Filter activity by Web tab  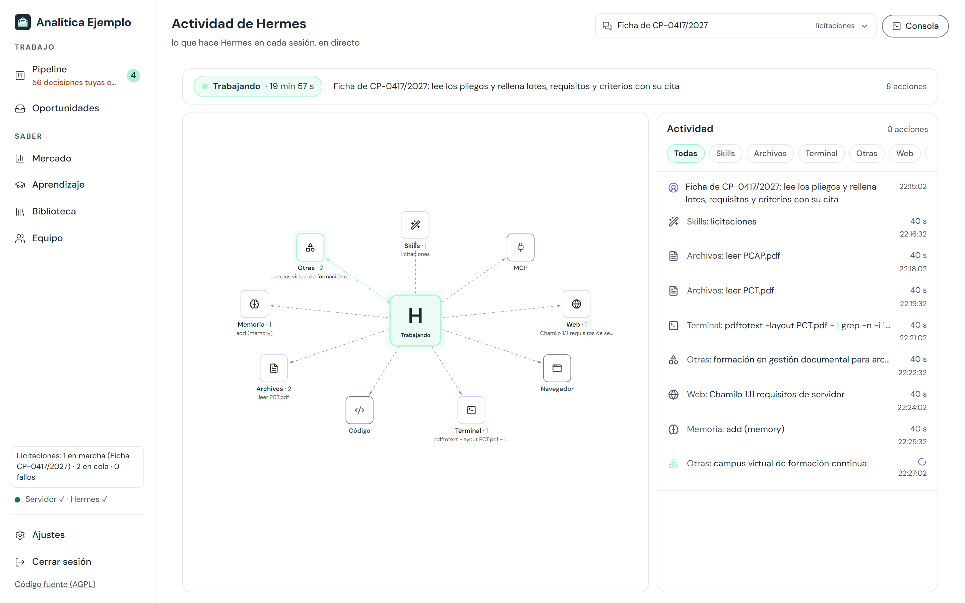pyautogui.click(x=904, y=153)
